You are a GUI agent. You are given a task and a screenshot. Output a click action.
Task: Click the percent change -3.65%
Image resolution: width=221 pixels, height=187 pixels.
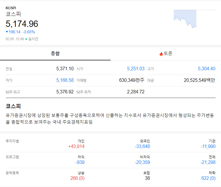pos(29,32)
